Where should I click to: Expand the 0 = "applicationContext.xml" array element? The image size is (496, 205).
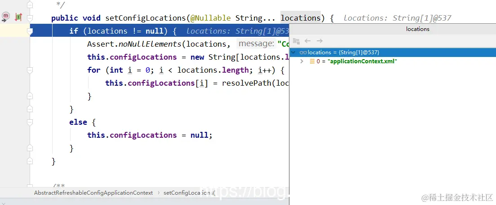(302, 61)
